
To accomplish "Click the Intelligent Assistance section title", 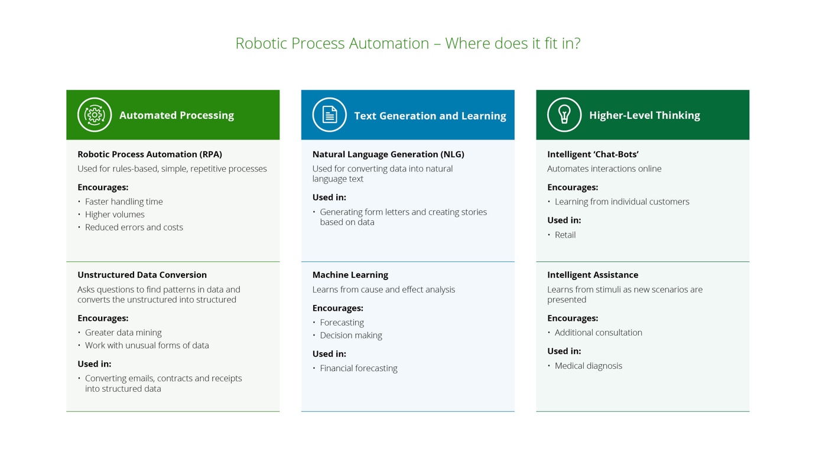I will tap(593, 274).
